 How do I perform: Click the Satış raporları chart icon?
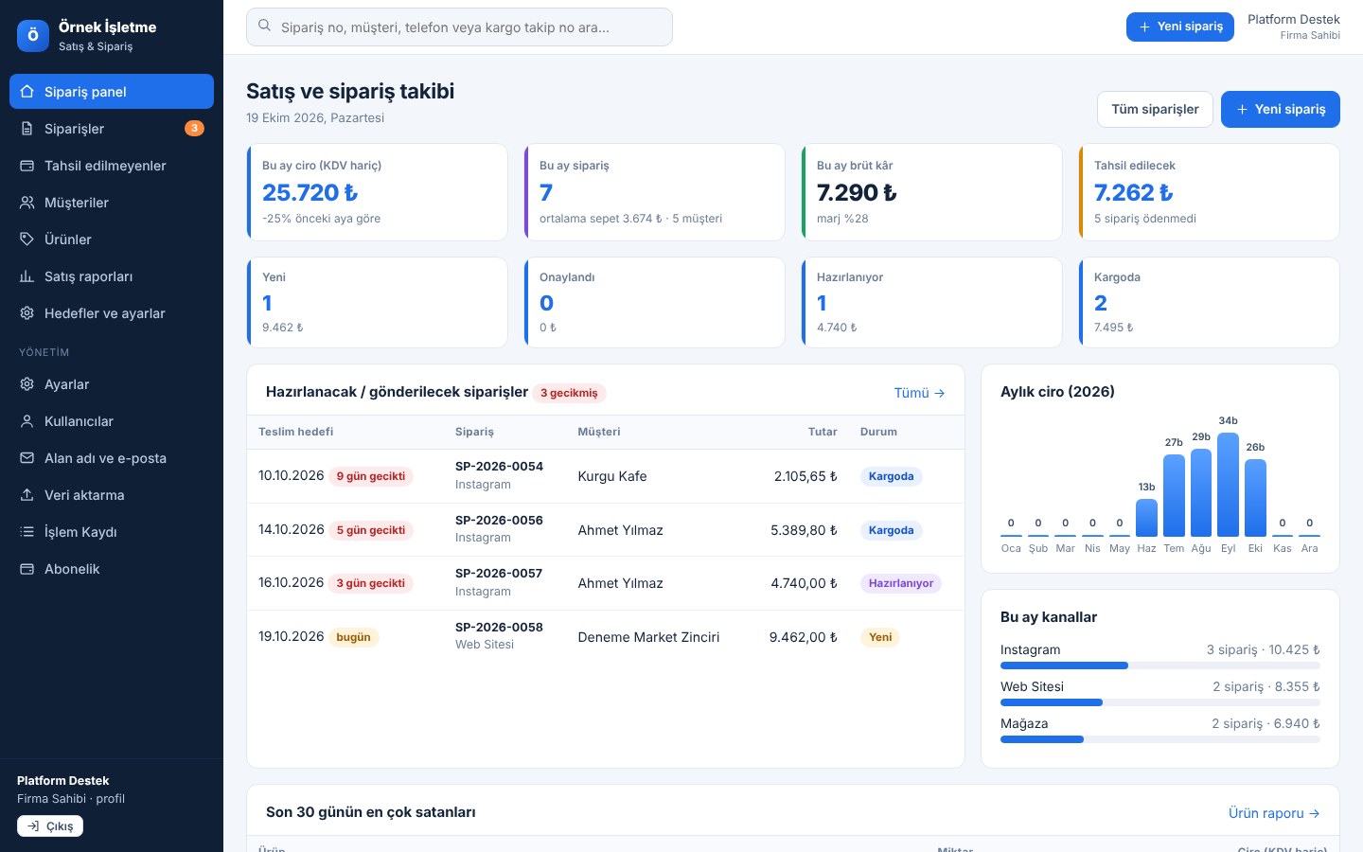[x=27, y=276]
